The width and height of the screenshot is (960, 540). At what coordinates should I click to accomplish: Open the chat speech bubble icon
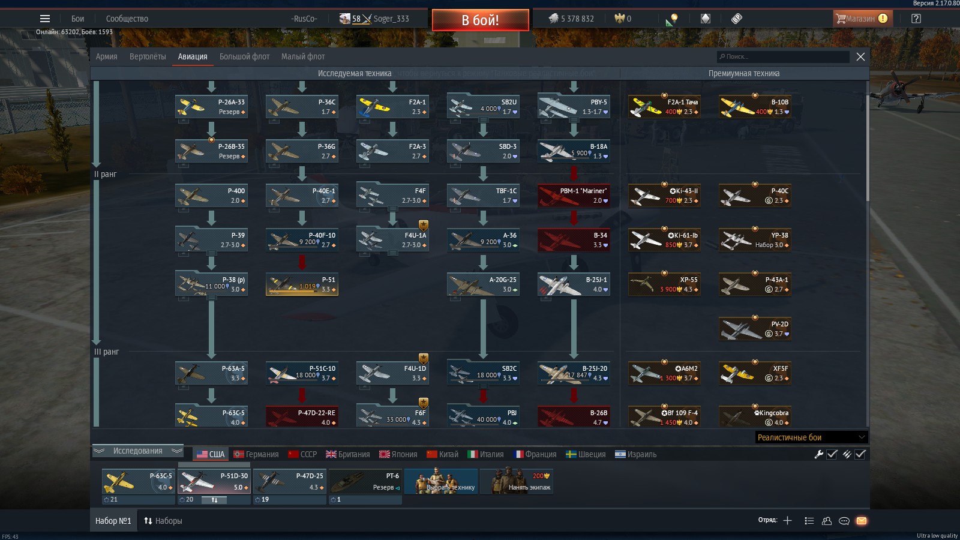(x=844, y=521)
